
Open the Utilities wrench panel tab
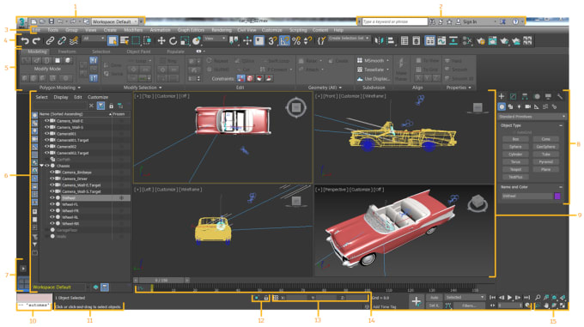point(559,96)
